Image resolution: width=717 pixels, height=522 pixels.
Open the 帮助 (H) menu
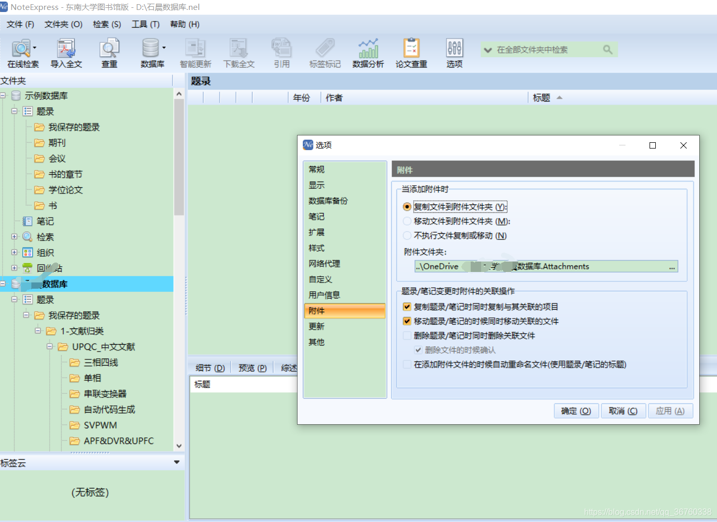tap(185, 24)
